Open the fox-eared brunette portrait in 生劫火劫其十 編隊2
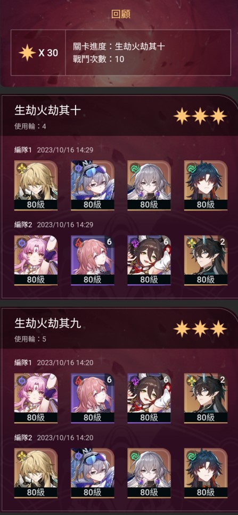The width and height of the screenshot is (238, 515). [x=149, y=260]
